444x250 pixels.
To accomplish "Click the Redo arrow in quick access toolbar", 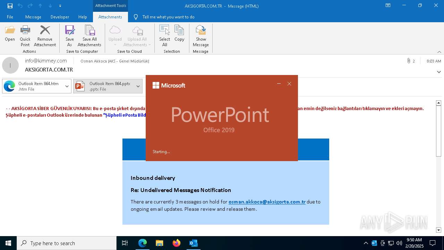I will 30,6.
